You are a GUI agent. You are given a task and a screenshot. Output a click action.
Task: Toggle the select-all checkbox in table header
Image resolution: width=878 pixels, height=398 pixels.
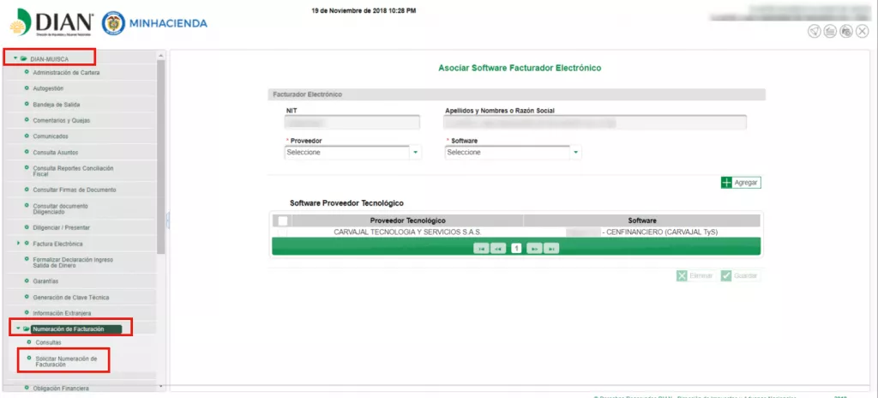[282, 220]
